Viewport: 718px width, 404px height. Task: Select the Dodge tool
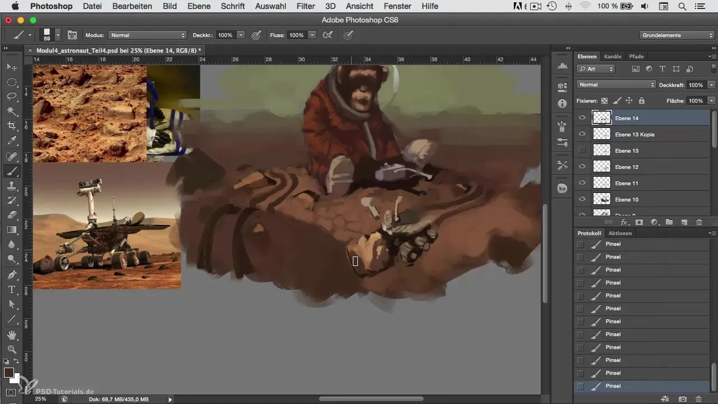[x=11, y=259]
